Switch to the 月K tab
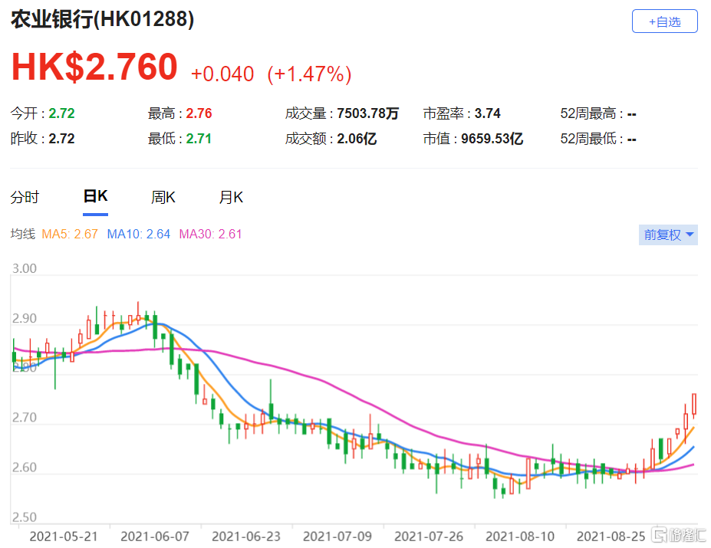 pyautogui.click(x=231, y=197)
